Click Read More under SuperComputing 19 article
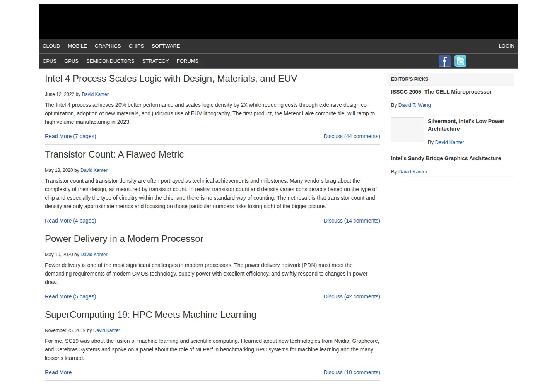This screenshot has width=557, height=387. (58, 372)
